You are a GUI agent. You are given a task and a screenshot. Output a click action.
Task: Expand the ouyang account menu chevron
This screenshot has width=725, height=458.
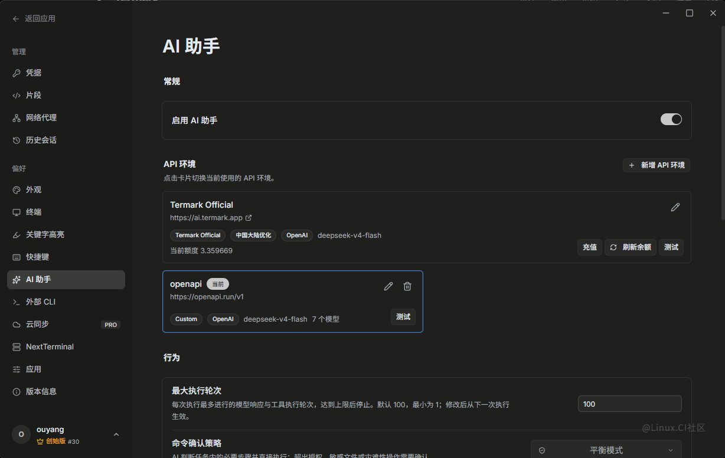[x=116, y=435]
